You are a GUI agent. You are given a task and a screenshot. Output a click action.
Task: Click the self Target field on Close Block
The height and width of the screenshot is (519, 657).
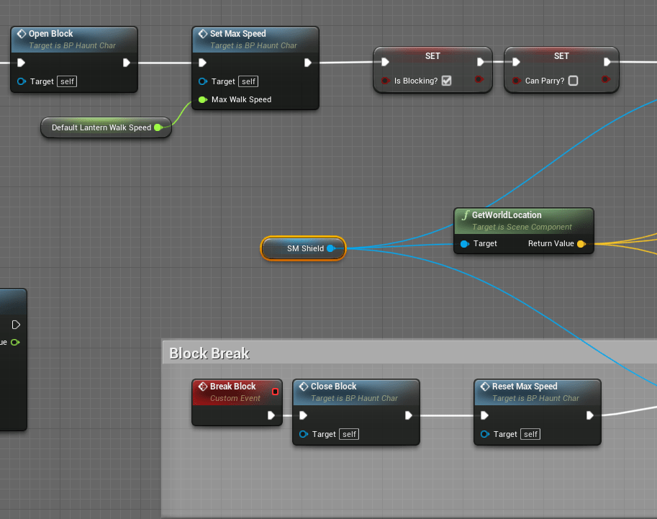pos(349,434)
